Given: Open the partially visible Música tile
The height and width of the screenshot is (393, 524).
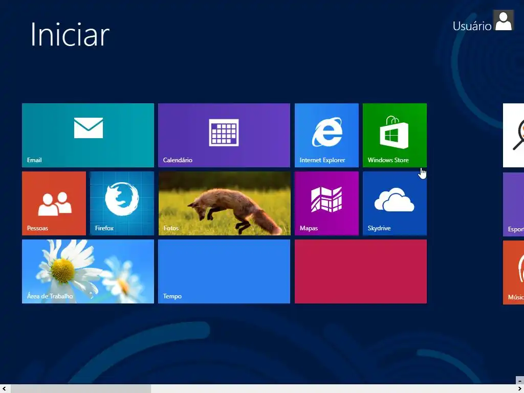Looking at the screenshot, I should point(514,273).
